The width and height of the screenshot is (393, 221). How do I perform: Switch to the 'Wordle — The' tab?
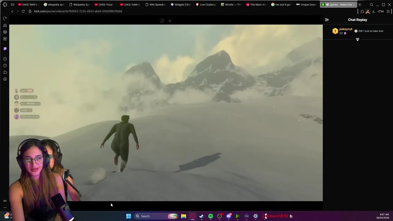pyautogui.click(x=231, y=5)
